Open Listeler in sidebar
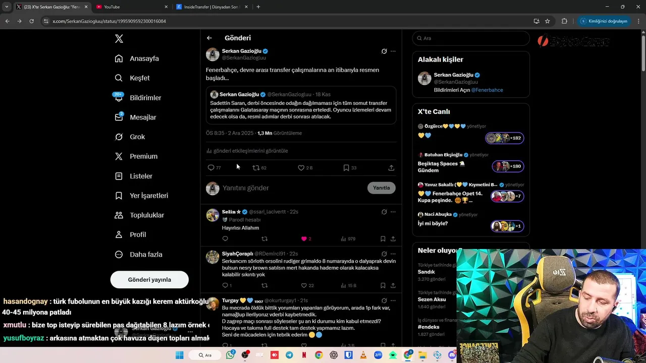 coord(133,176)
